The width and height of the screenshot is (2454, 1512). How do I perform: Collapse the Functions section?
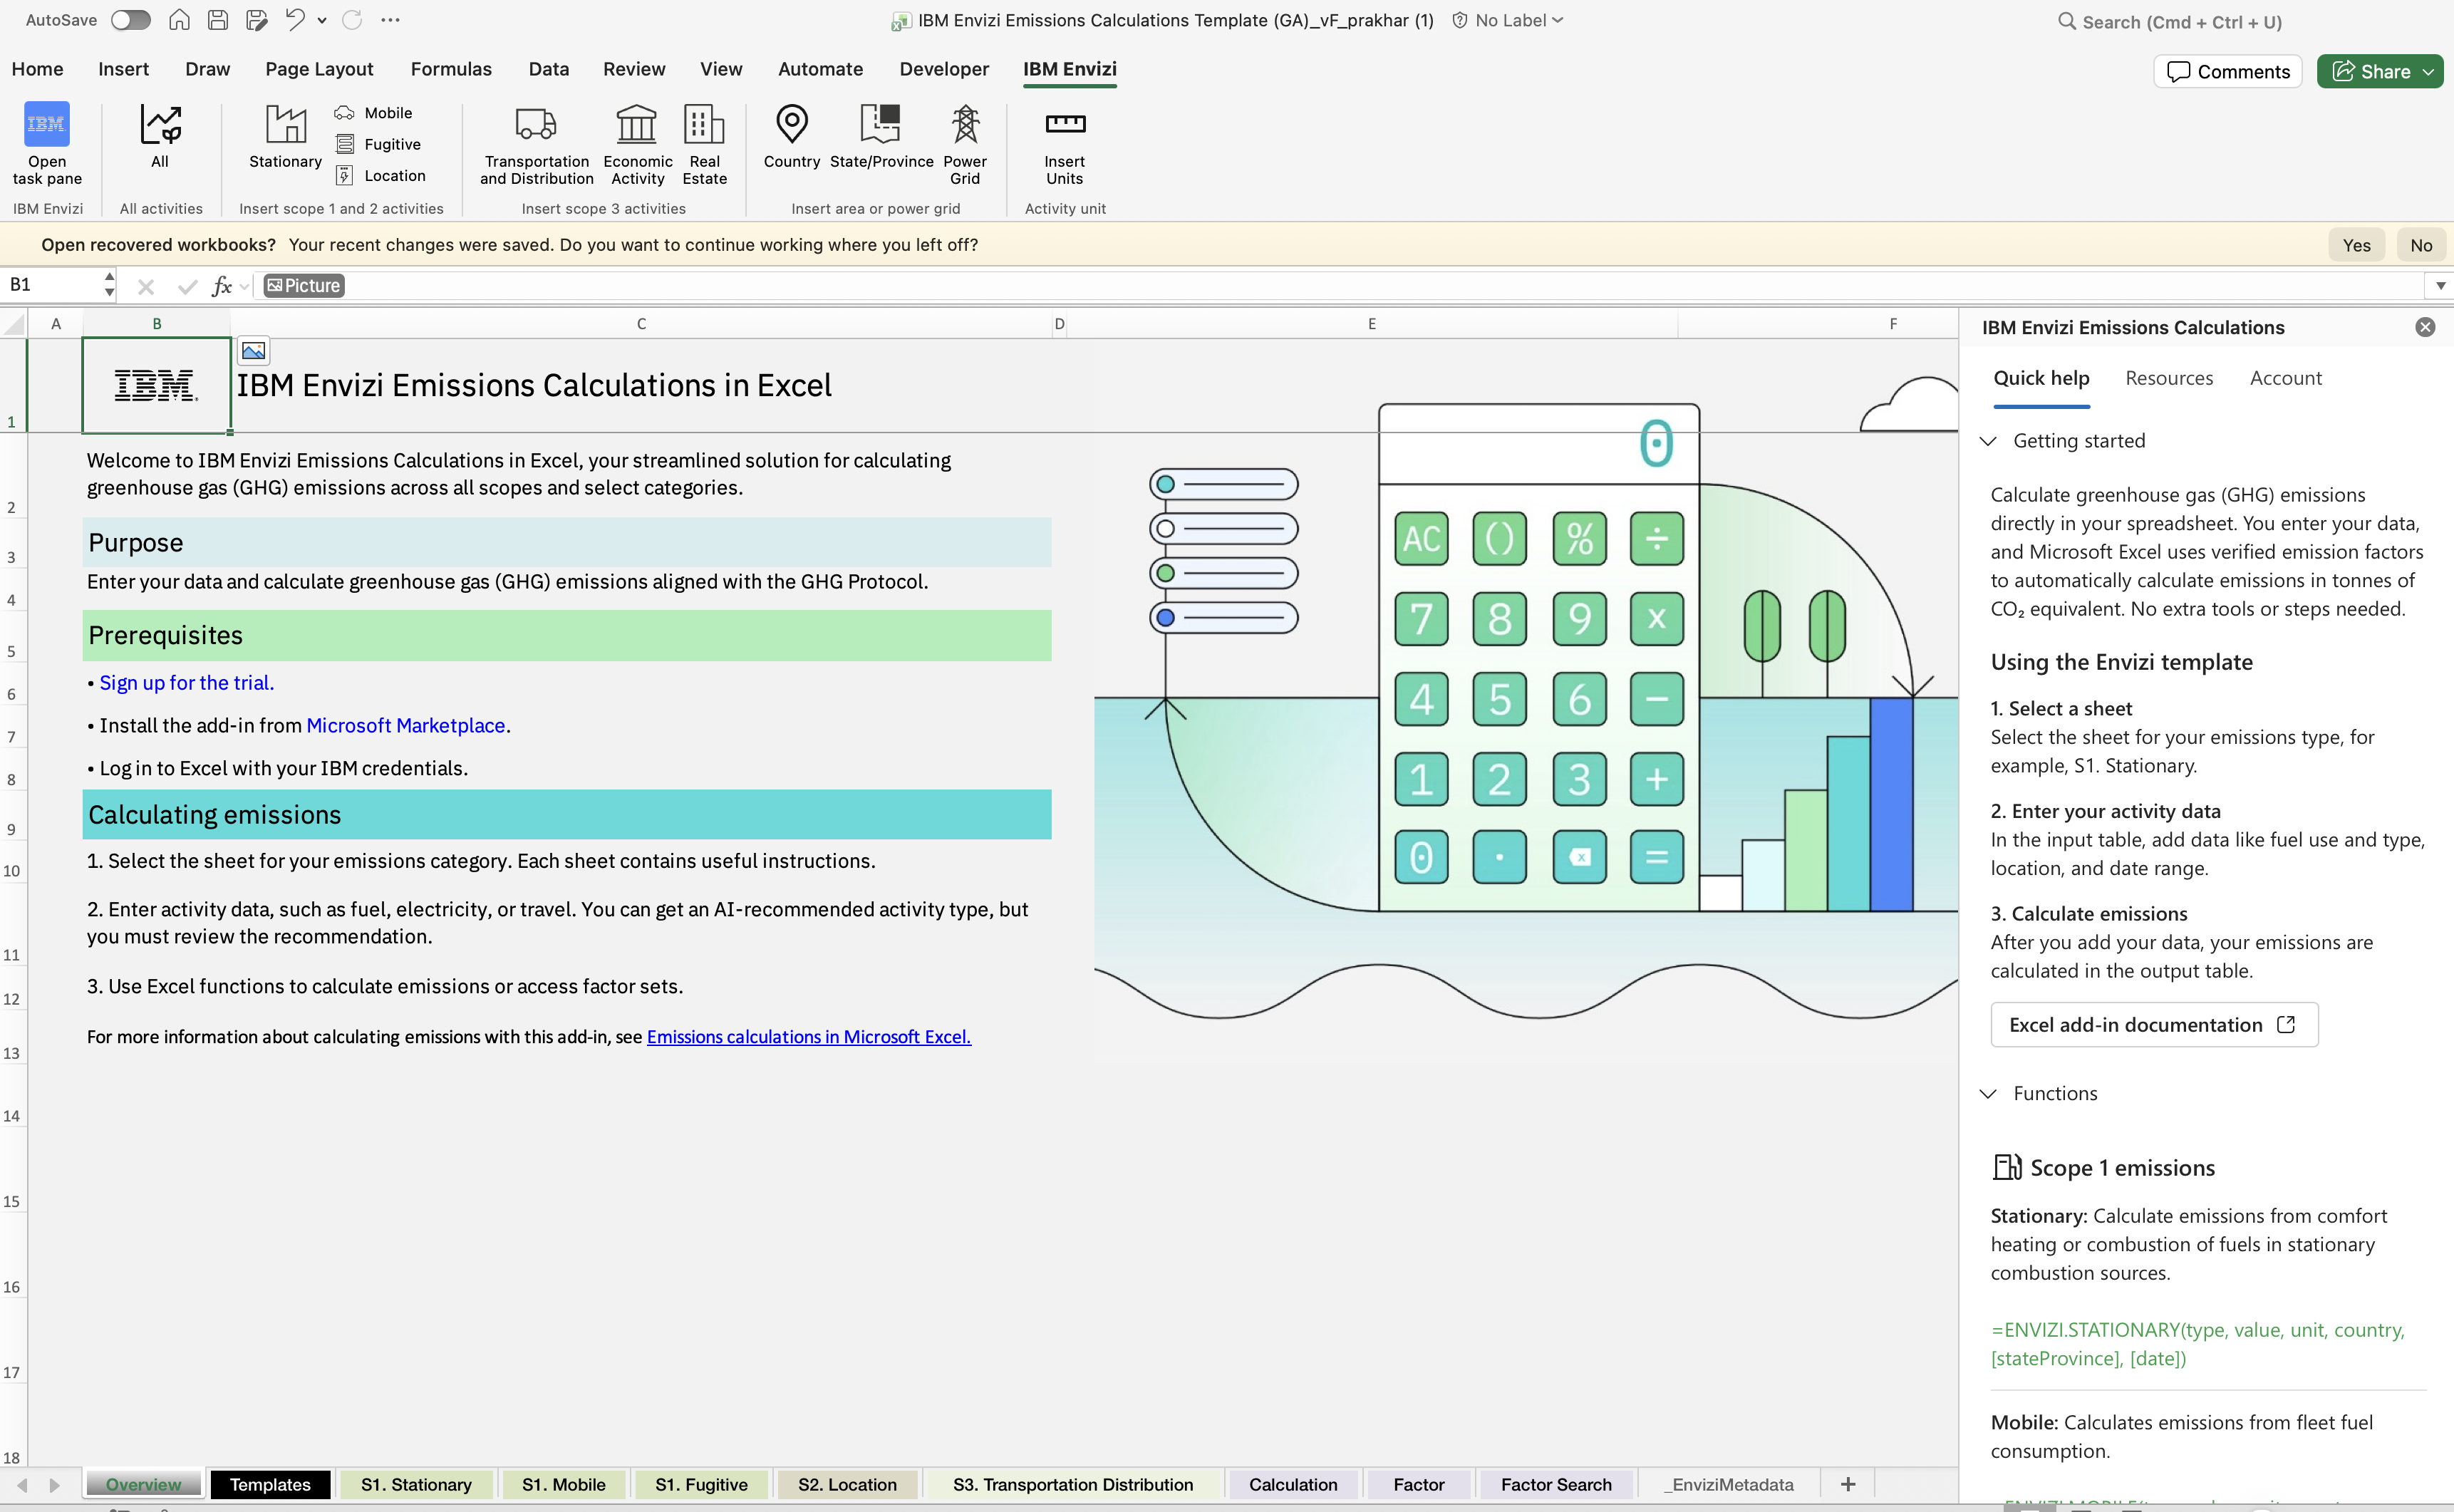1988,1094
